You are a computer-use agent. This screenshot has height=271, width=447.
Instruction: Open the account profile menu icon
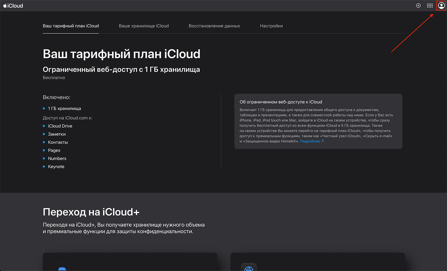pos(441,6)
